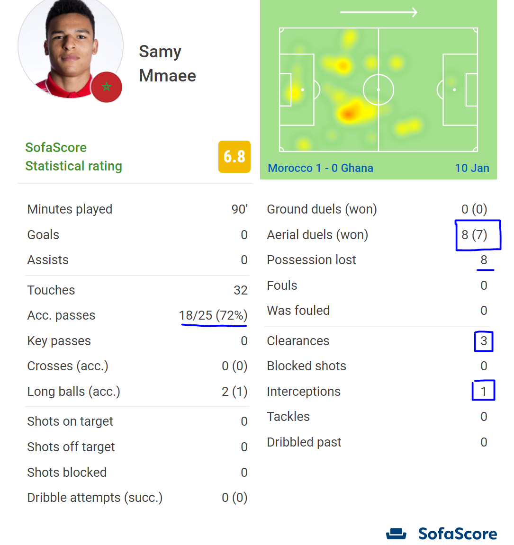Click the Long balls (acc.) label
The height and width of the screenshot is (545, 514).
point(73,392)
